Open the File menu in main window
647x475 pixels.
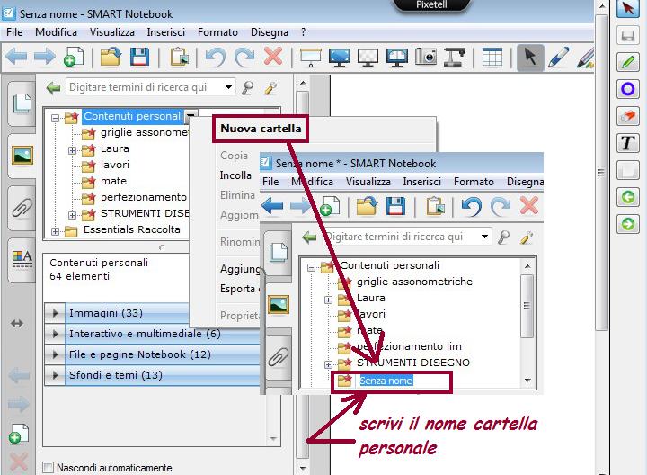coord(14,32)
